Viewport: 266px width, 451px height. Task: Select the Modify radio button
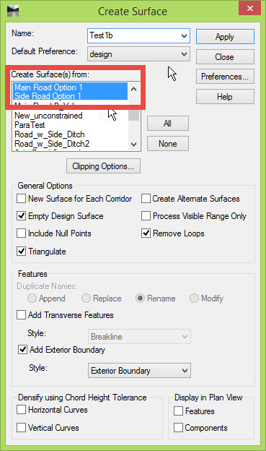pos(194,298)
